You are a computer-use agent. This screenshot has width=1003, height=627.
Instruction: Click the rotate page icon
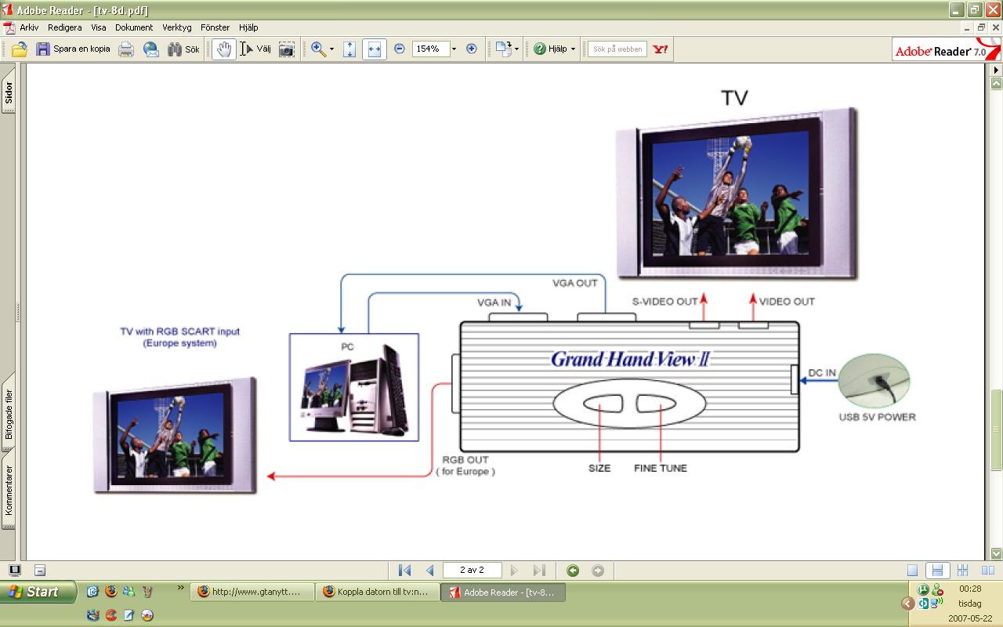(x=502, y=49)
